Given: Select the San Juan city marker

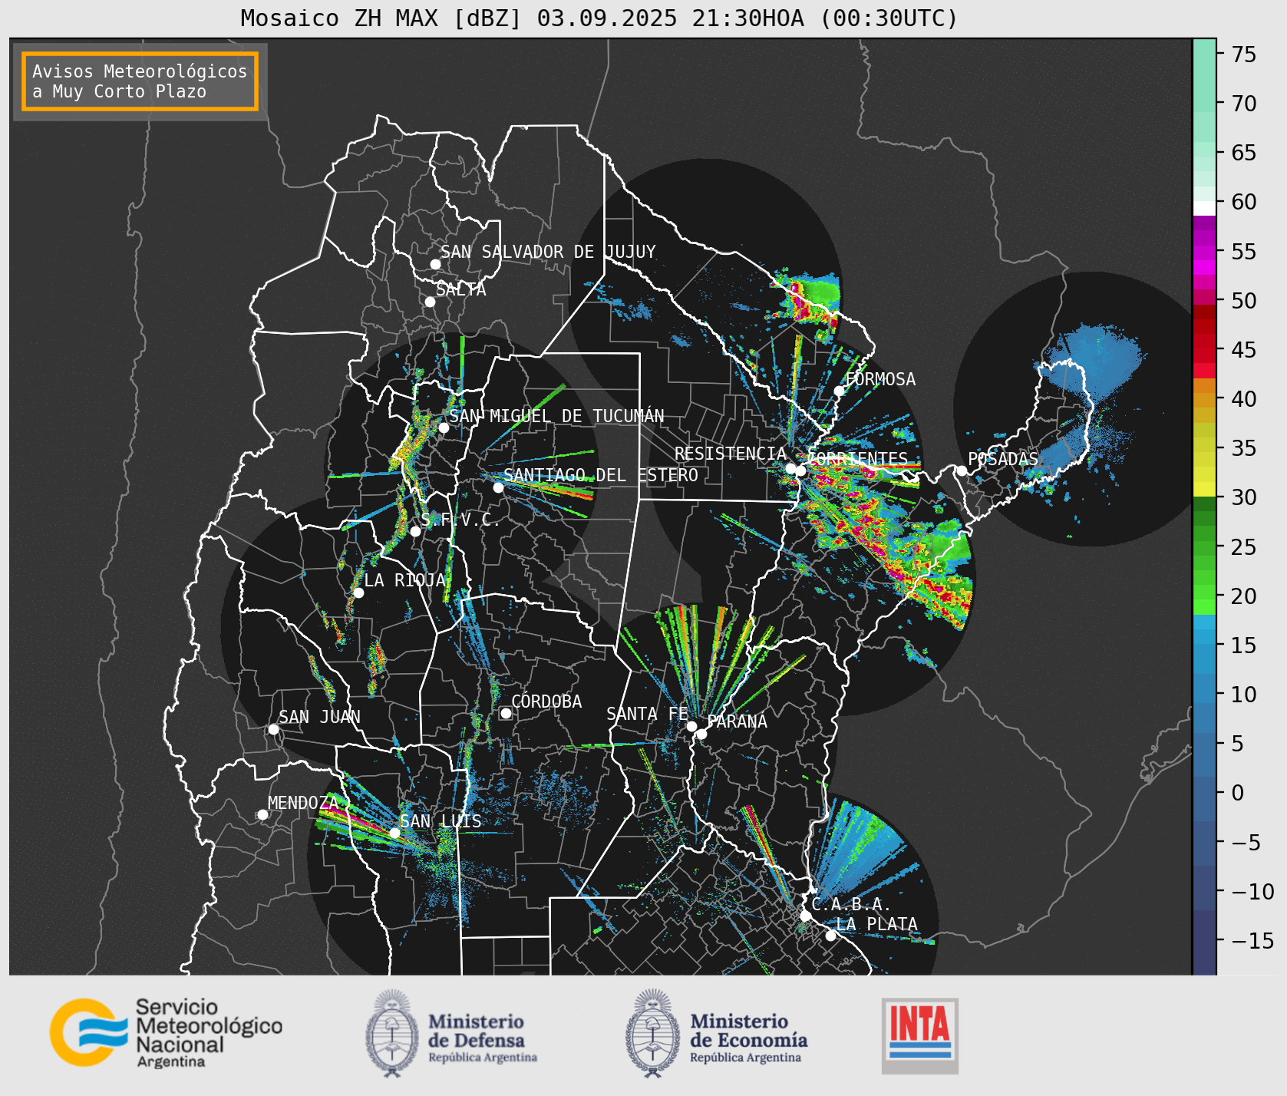Looking at the screenshot, I should 273,729.
